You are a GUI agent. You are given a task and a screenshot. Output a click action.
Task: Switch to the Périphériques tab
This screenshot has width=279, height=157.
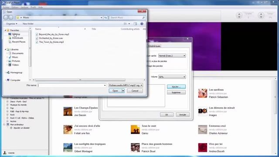(154, 46)
